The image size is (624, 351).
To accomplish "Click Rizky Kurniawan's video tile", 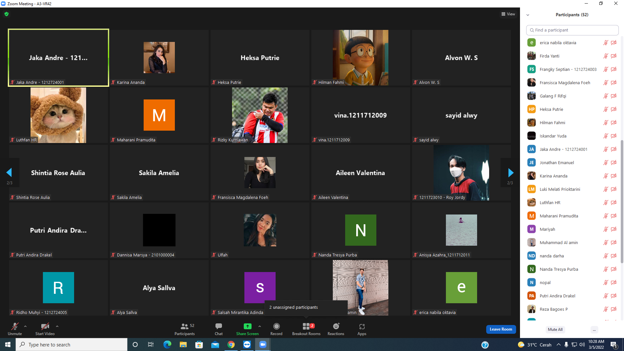I will click(x=260, y=115).
